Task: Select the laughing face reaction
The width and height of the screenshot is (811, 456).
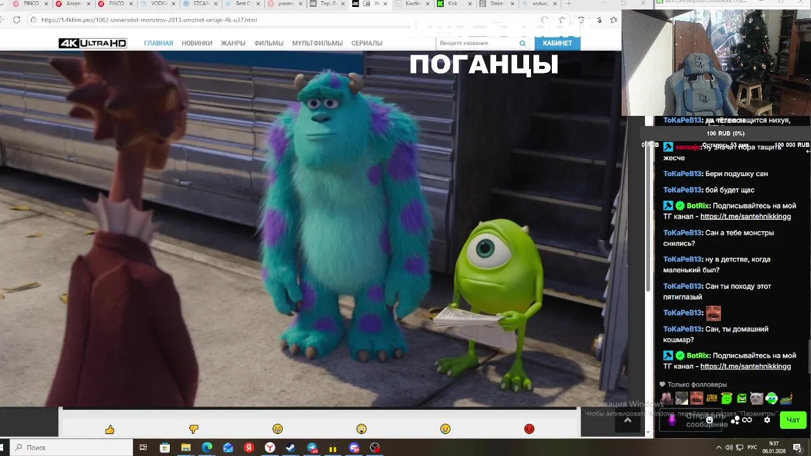Action: pos(278,429)
